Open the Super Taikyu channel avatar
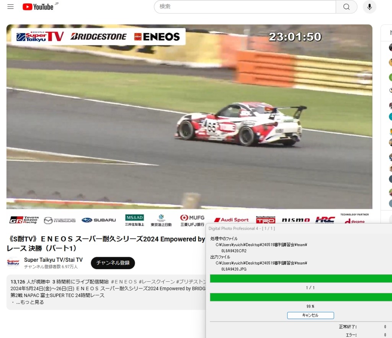Viewport: 392px width, 338px height. coord(13,263)
